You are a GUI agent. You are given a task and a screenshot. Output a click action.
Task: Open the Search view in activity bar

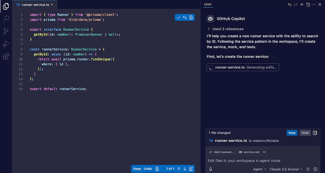[6, 19]
